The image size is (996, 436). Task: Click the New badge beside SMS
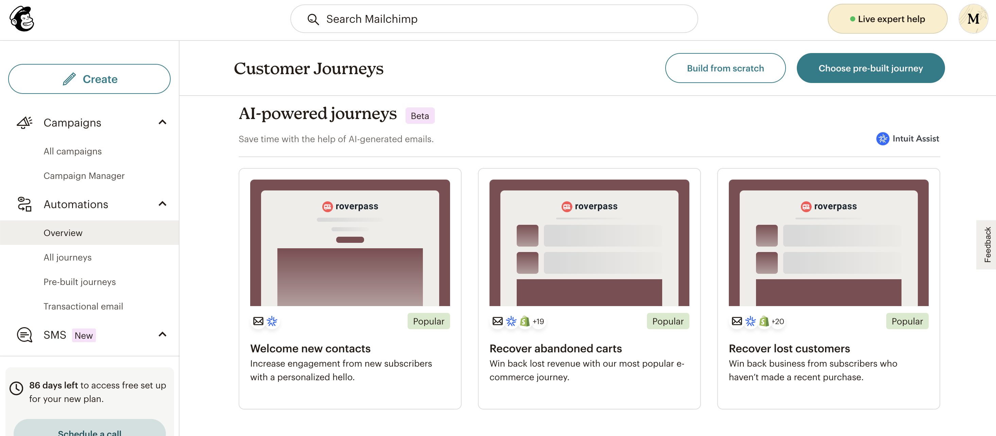84,335
